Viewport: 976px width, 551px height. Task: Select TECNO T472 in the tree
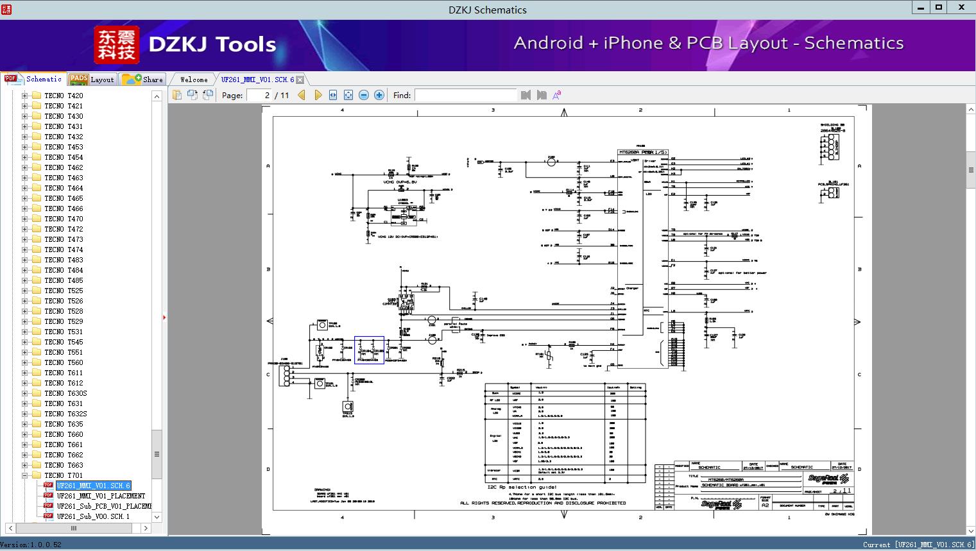point(64,229)
